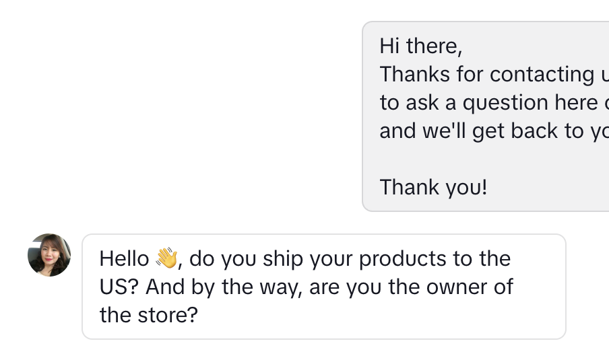Click the "Hi there," greeting line
Image resolution: width=609 pixels, height=362 pixels.
click(420, 46)
